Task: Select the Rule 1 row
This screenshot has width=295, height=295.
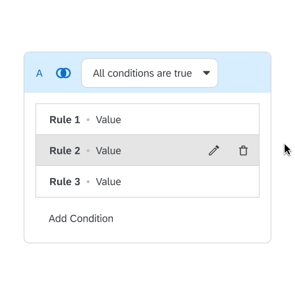Action: click(147, 119)
